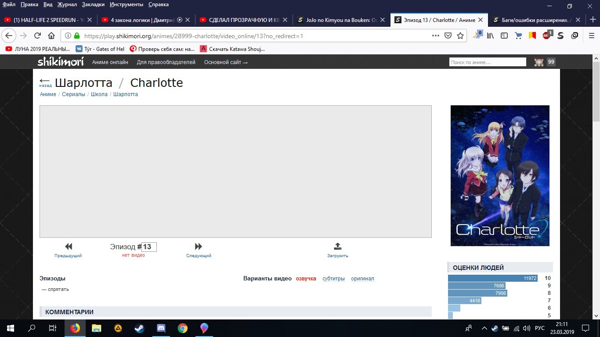This screenshot has height=337, width=600.
Task: Open the Аниме онлайн link
Action: pos(110,62)
